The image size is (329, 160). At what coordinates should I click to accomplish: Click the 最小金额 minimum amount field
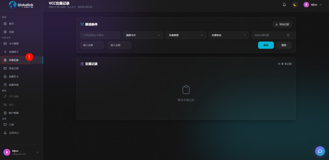pos(92,45)
